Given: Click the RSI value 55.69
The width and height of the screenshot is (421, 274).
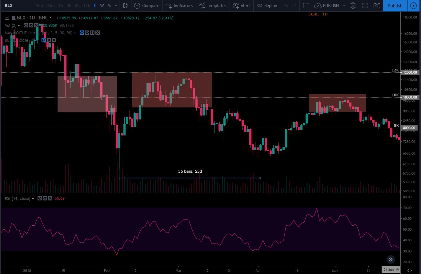Looking at the screenshot, I should pos(59,199).
